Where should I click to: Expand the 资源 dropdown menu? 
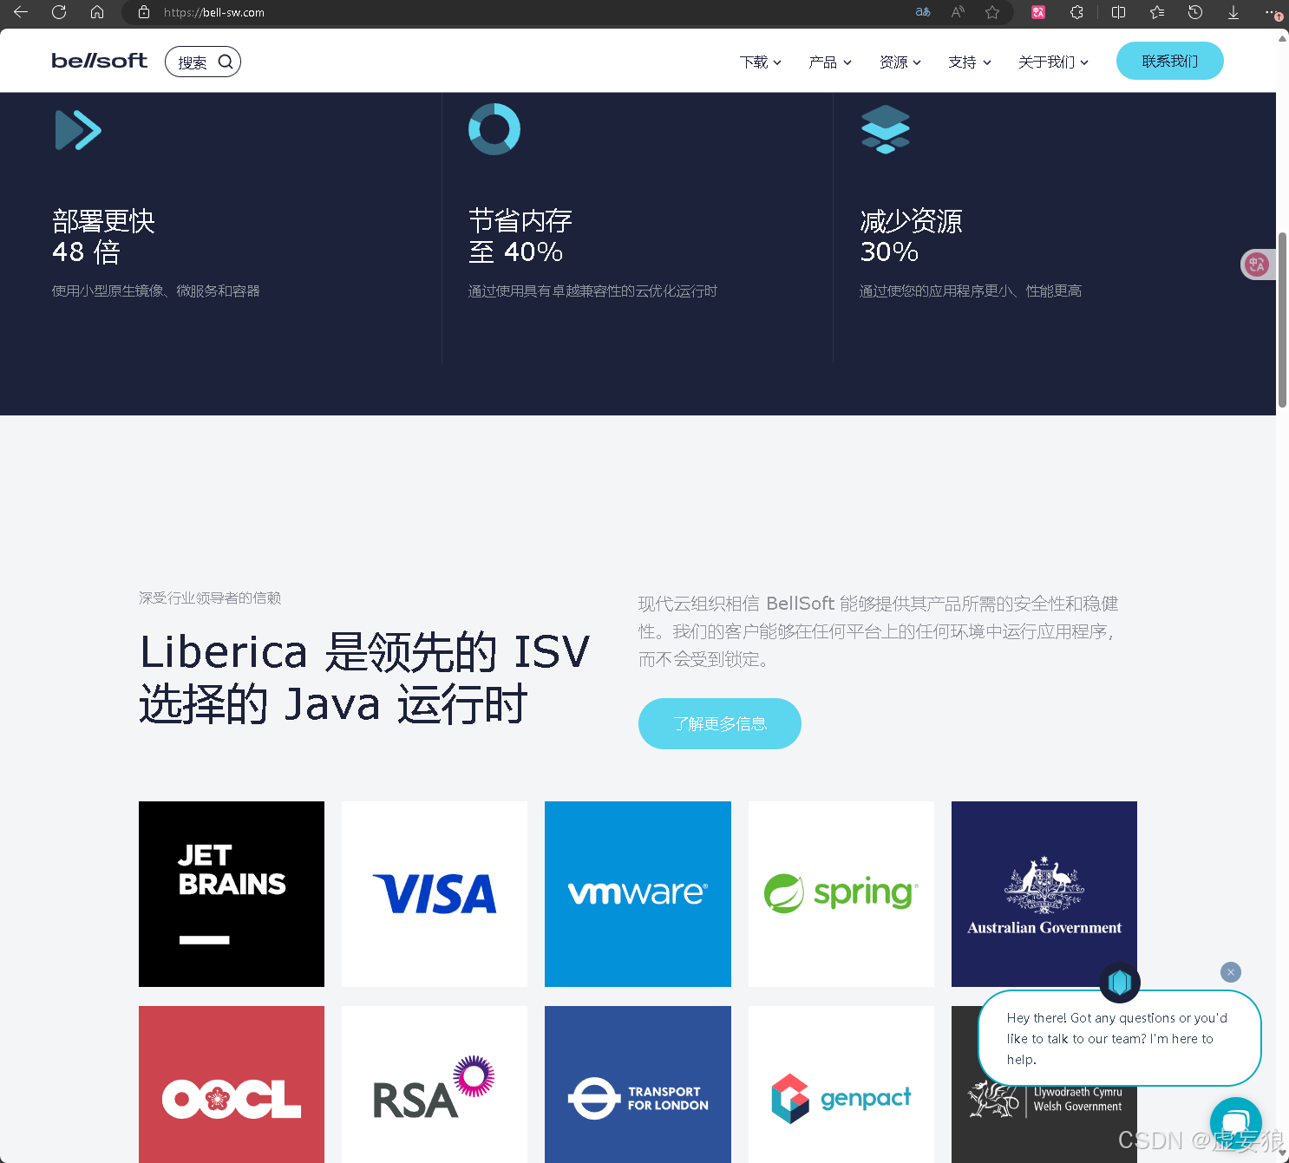[x=900, y=62]
